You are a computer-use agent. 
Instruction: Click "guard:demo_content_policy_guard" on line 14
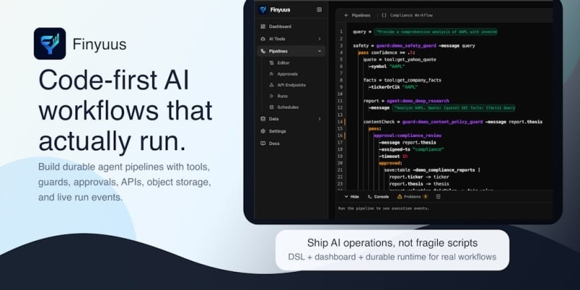(443, 122)
